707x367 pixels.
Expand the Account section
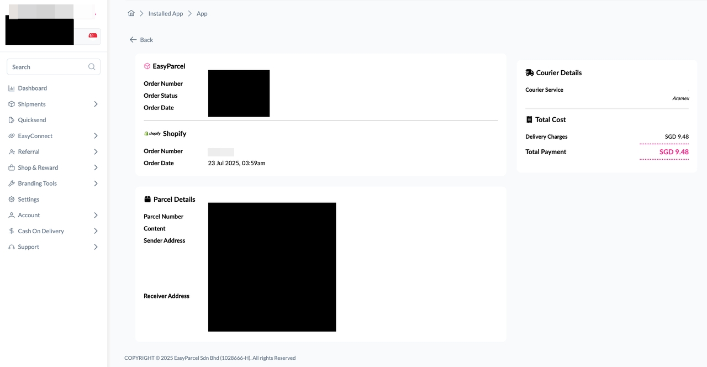pos(95,215)
